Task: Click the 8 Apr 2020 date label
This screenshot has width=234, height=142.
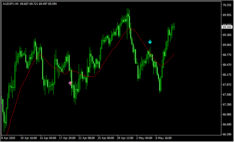Action: point(8,138)
